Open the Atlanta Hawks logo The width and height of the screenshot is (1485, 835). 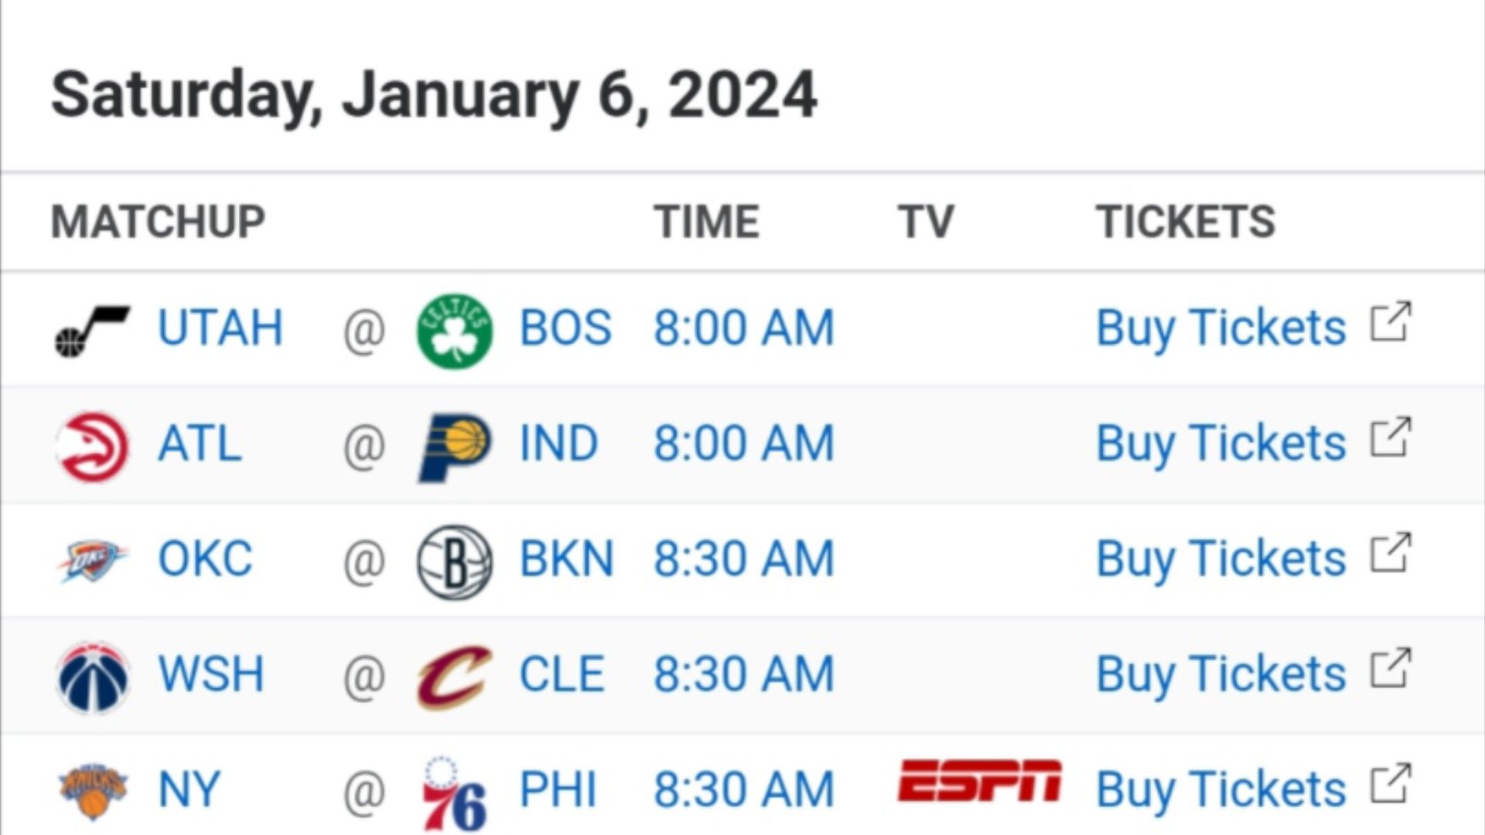(x=93, y=447)
